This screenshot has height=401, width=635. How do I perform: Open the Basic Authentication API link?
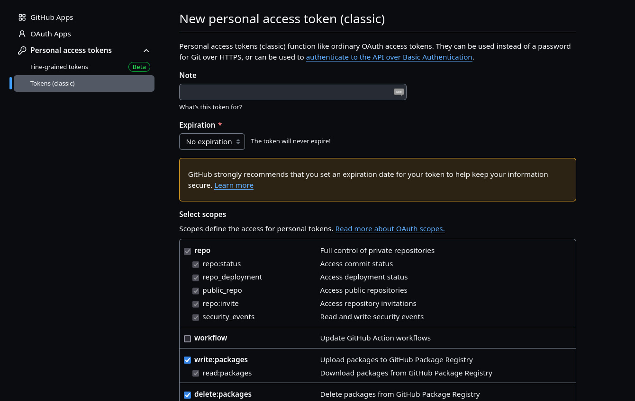click(x=389, y=57)
